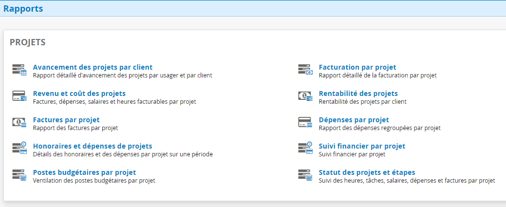This screenshot has height=207, width=506.
Task: Click the Honoraires et dépenses de projets icon
Action: (19, 149)
